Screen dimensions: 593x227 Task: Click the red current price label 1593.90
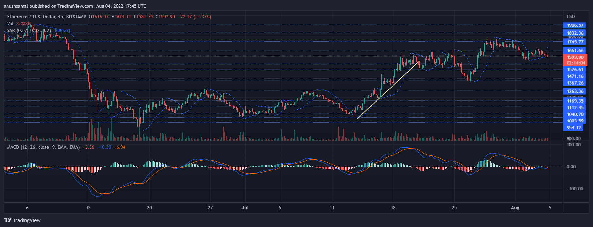[575, 57]
